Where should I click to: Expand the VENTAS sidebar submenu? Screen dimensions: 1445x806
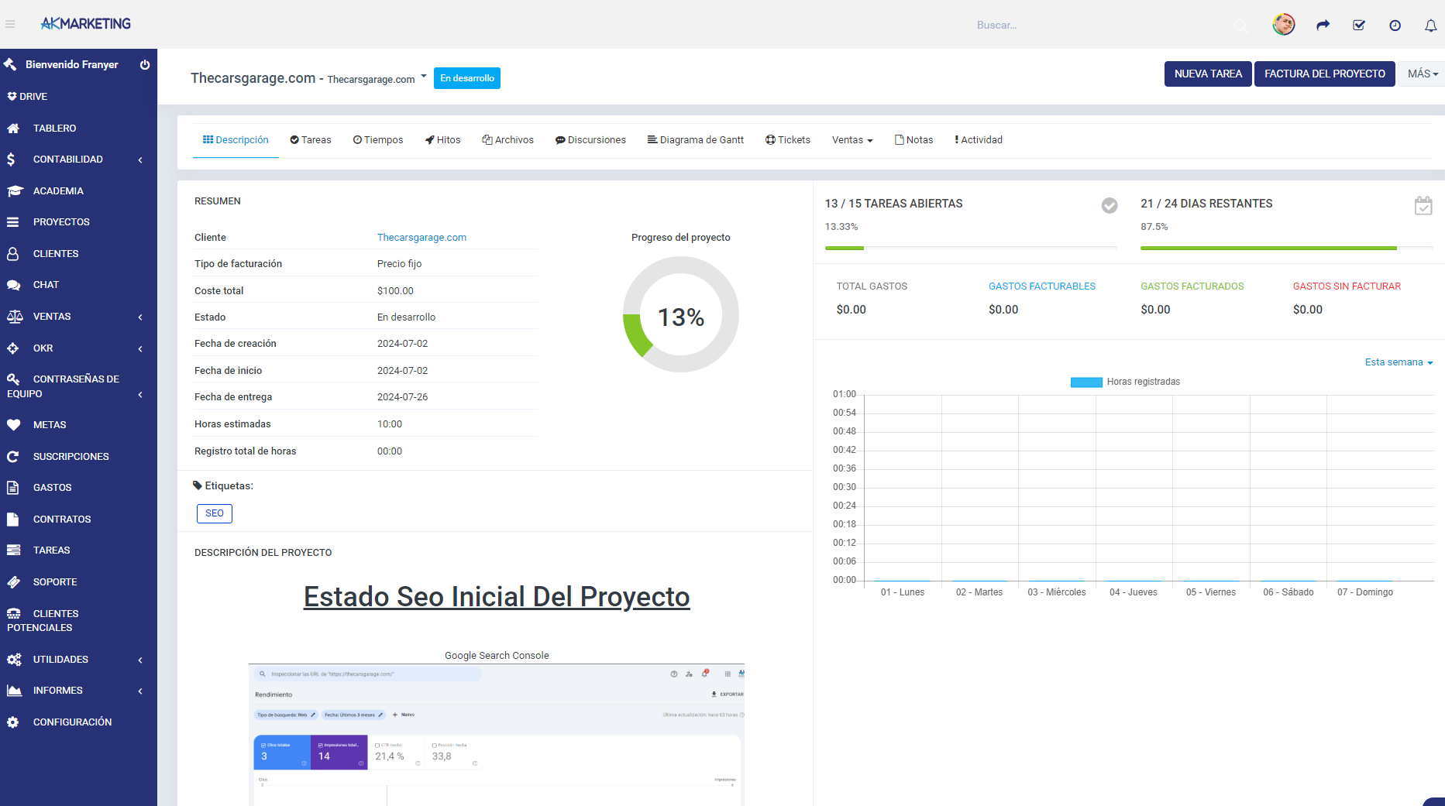coord(140,317)
